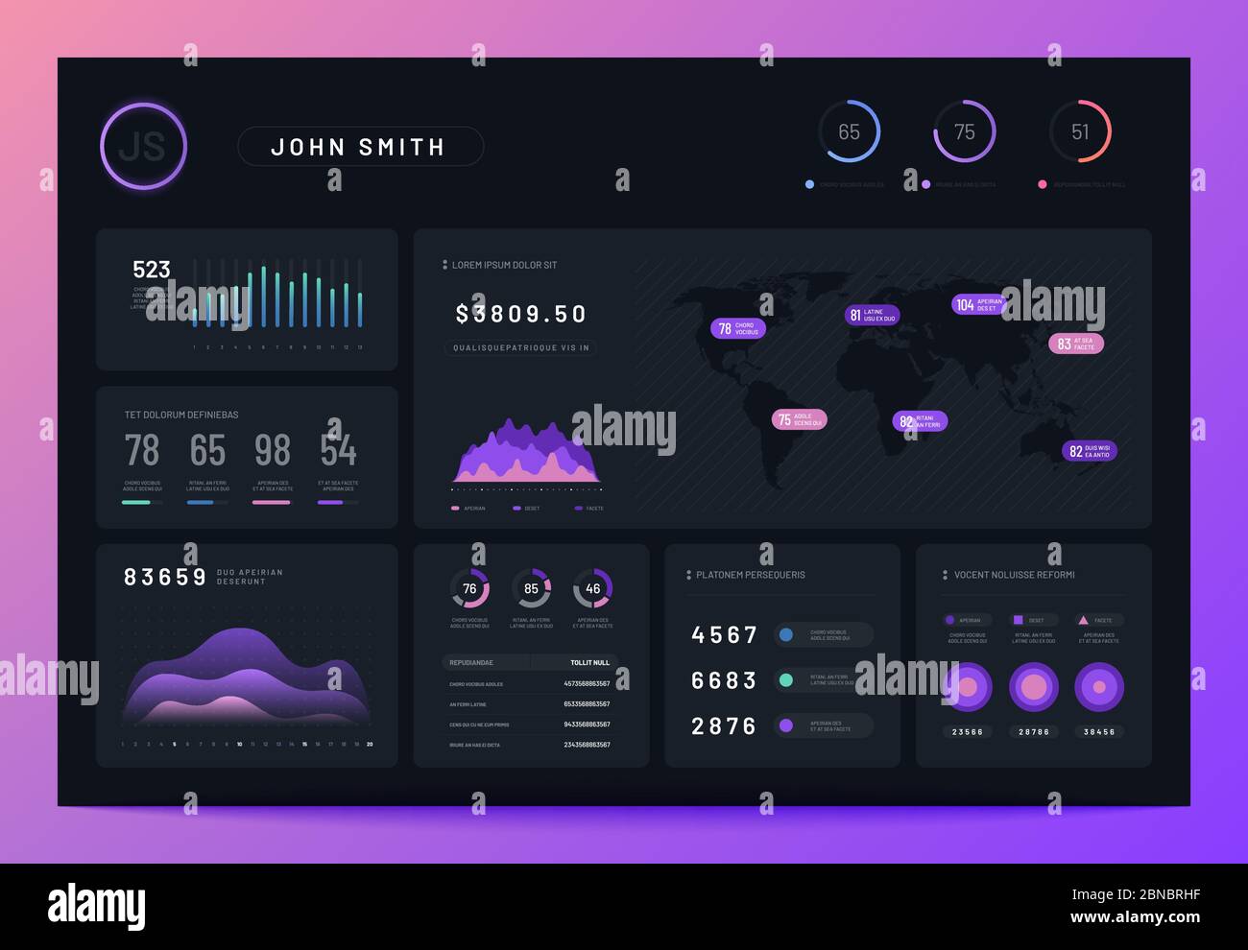This screenshot has width=1248, height=950.
Task: Select the map marker labeled 83
Action: click(x=1076, y=344)
